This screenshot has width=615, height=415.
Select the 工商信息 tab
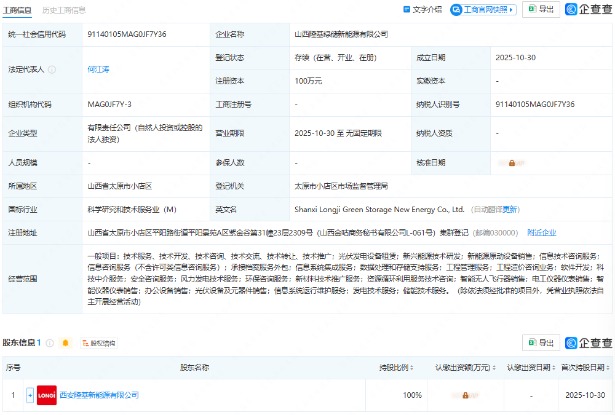pos(18,10)
